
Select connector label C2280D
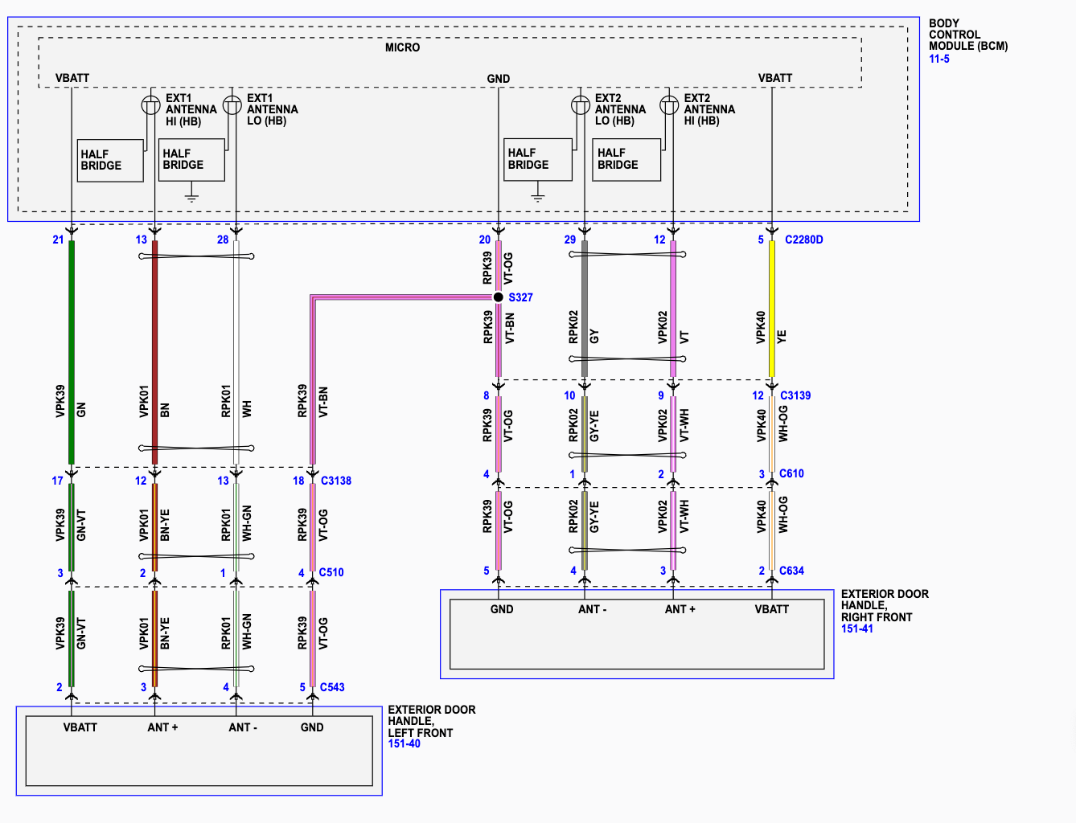pyautogui.click(x=803, y=240)
